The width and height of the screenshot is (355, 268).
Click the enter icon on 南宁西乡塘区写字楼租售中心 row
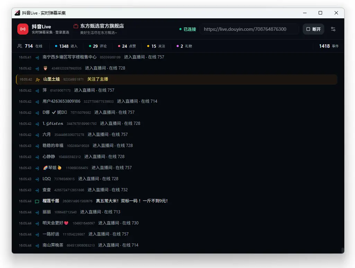pos(37,57)
